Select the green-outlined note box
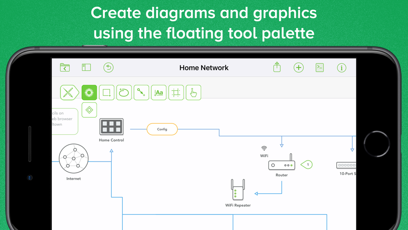 tap(65, 121)
